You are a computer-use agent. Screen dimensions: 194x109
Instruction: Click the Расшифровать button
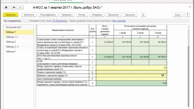tap(48, 15)
